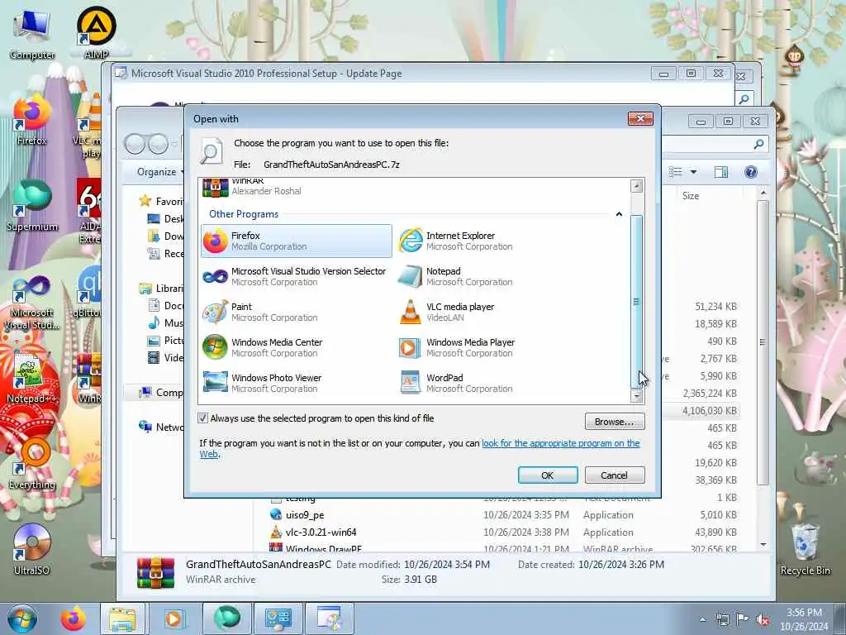Image resolution: width=846 pixels, height=635 pixels.
Task: Pick Notepad from the program list
Action: tap(491, 276)
